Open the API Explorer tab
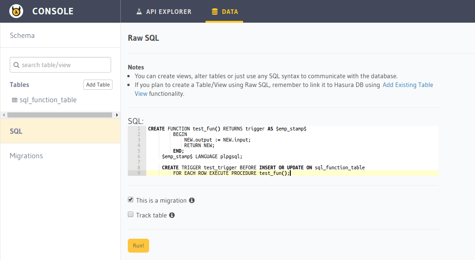Image resolution: width=475 pixels, height=260 pixels. pos(163,12)
